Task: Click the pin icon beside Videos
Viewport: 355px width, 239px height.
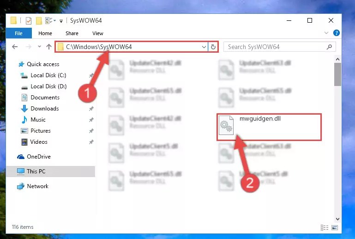Action: (x=91, y=142)
